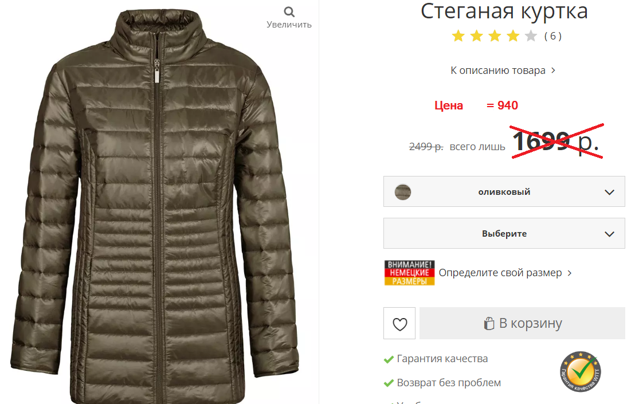Click the fifth gray rating star
The width and height of the screenshot is (635, 404).
531,36
